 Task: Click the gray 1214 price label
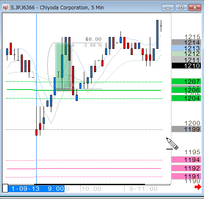186,42
